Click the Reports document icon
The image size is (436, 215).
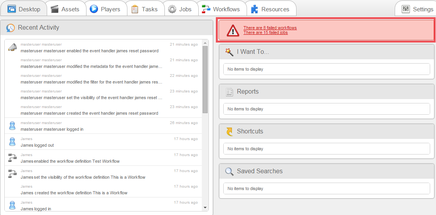tap(229, 92)
